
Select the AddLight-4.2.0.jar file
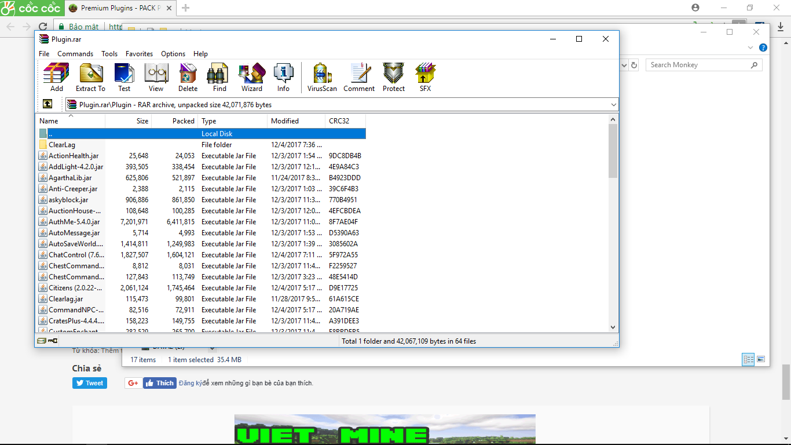tap(202, 167)
